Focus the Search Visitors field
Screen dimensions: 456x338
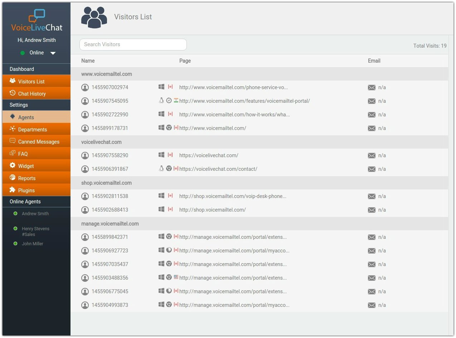coord(133,44)
